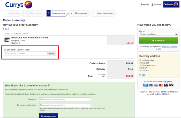This screenshot has height=118, width=181.
Task: Expand the Choose a card type dropdown
Action: point(158,34)
